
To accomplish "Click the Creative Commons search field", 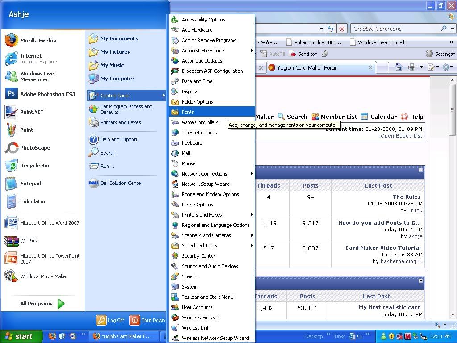I will point(395,29).
